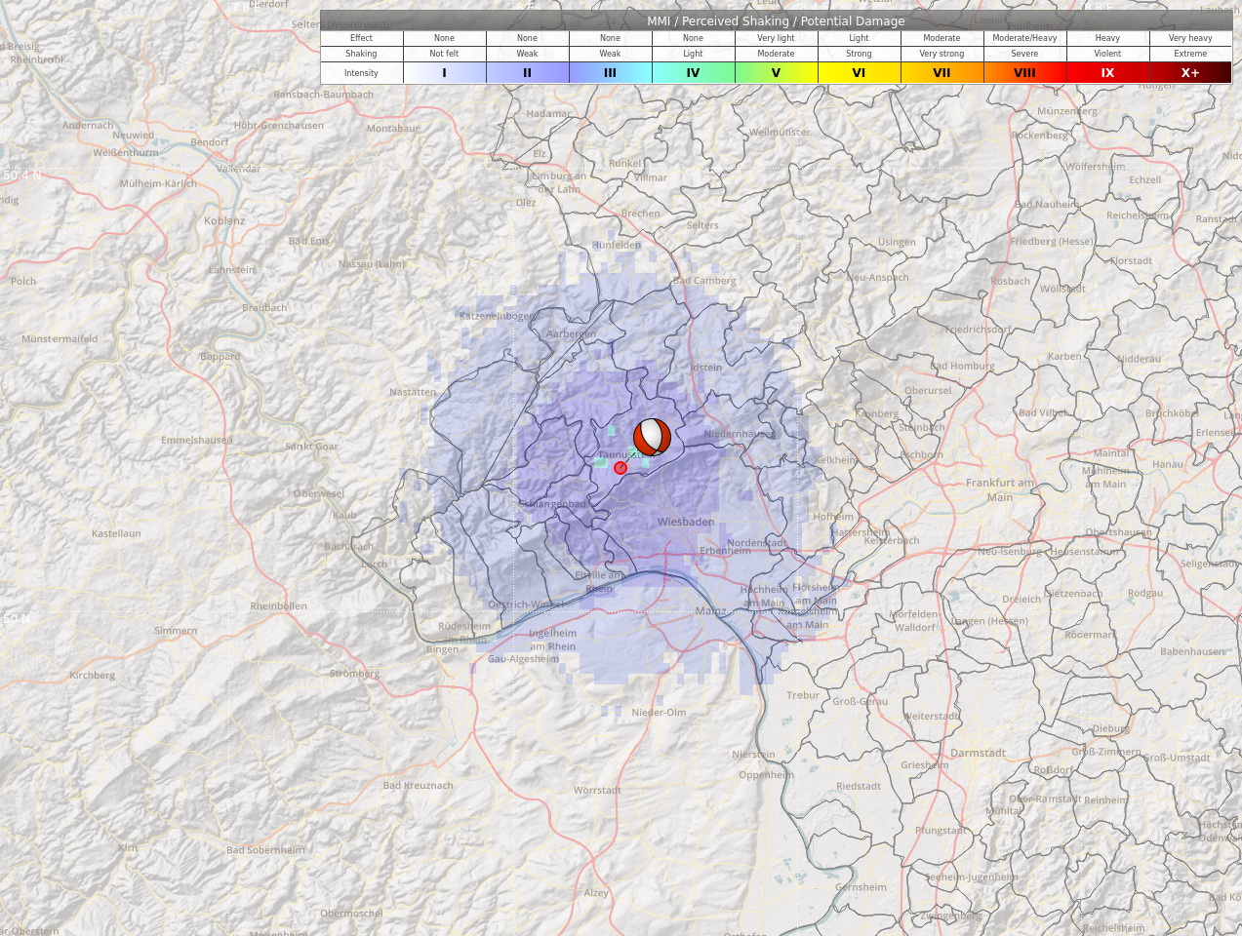Click the Intensity row header in legend
This screenshot has width=1242, height=936.
(x=361, y=73)
